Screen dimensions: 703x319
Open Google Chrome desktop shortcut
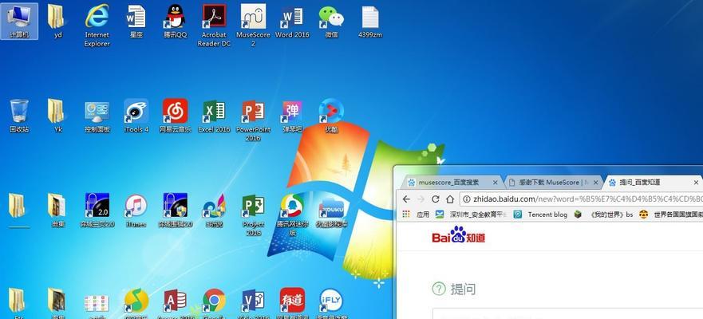click(214, 302)
